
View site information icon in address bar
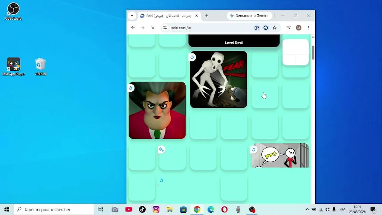tap(165, 28)
